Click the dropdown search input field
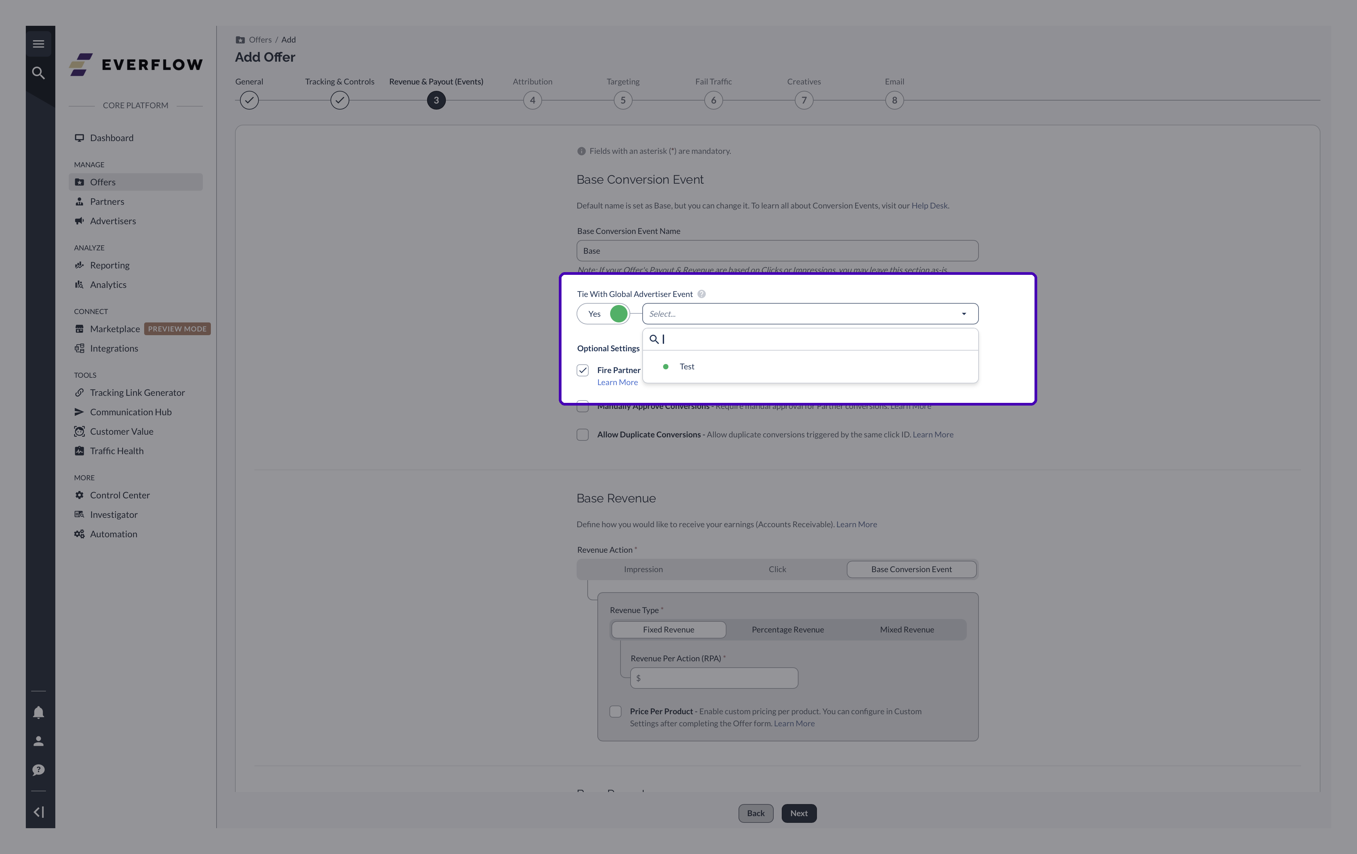Image resolution: width=1357 pixels, height=854 pixels. [x=810, y=339]
